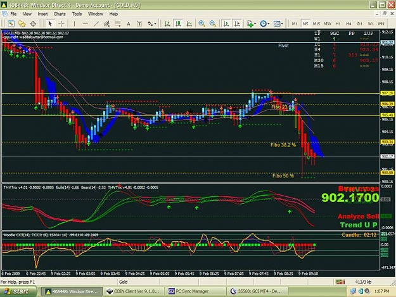
Task: Choose the vertical line drawing tool
Action: (x=74, y=23)
